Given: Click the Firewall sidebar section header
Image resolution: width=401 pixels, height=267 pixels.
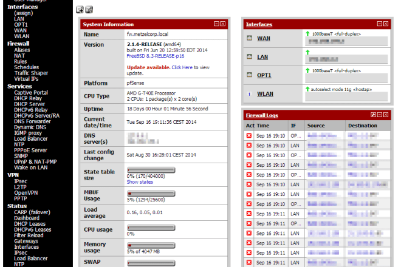Looking at the screenshot, I should click(18, 44).
